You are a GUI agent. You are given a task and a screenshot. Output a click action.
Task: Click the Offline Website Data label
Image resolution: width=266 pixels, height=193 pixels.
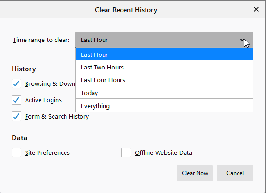(163, 153)
